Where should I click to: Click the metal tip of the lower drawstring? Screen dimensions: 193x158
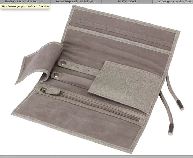(x=171, y=130)
